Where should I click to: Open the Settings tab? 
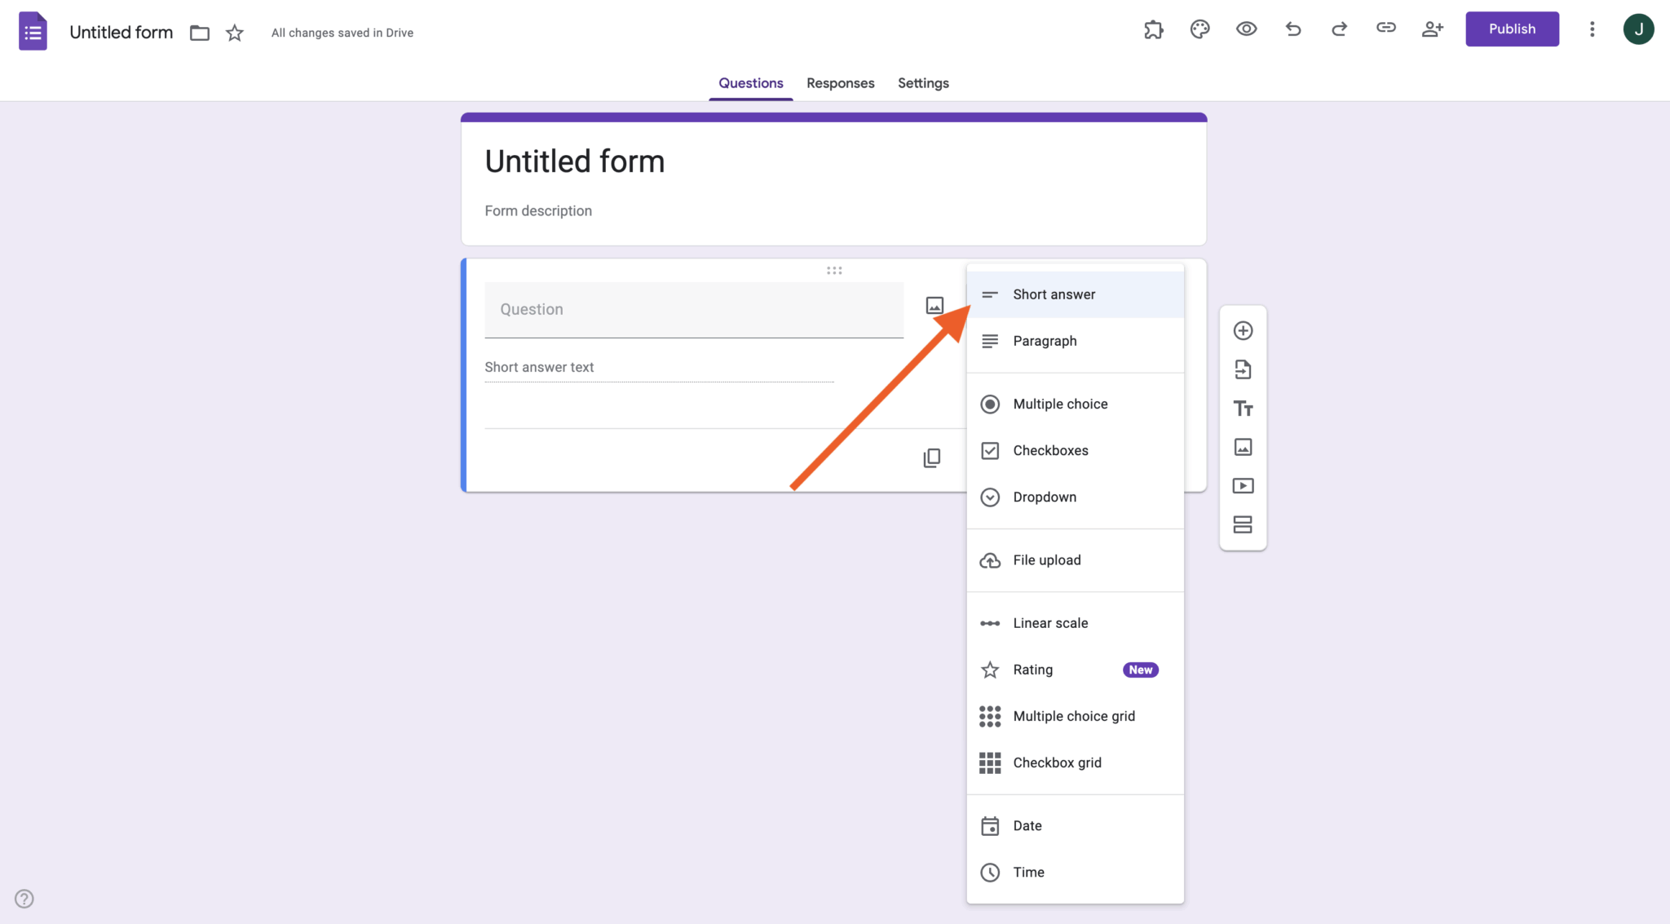pyautogui.click(x=922, y=82)
